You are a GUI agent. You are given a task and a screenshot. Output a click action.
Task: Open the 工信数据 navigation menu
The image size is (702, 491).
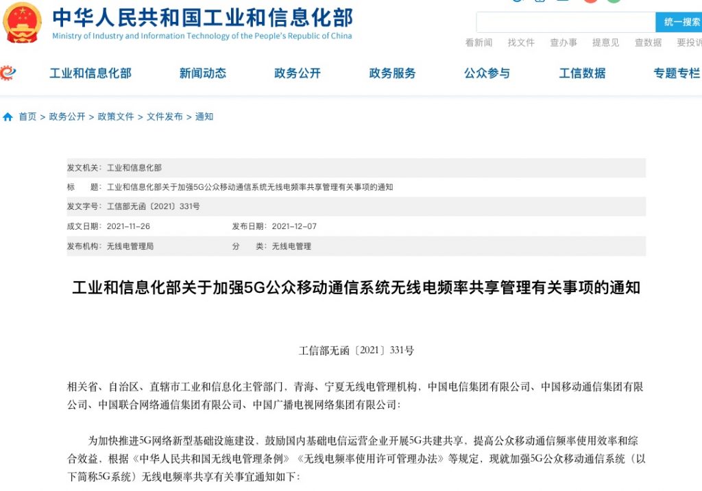pos(582,73)
